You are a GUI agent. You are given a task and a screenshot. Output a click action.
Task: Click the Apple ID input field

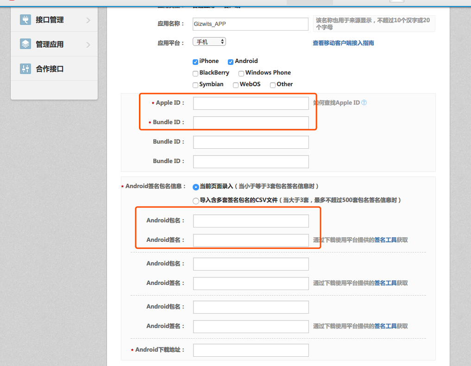click(x=251, y=103)
